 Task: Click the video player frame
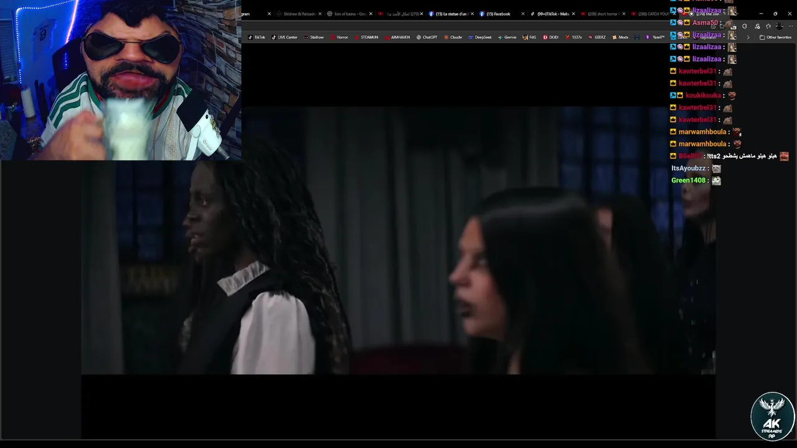pos(398,240)
